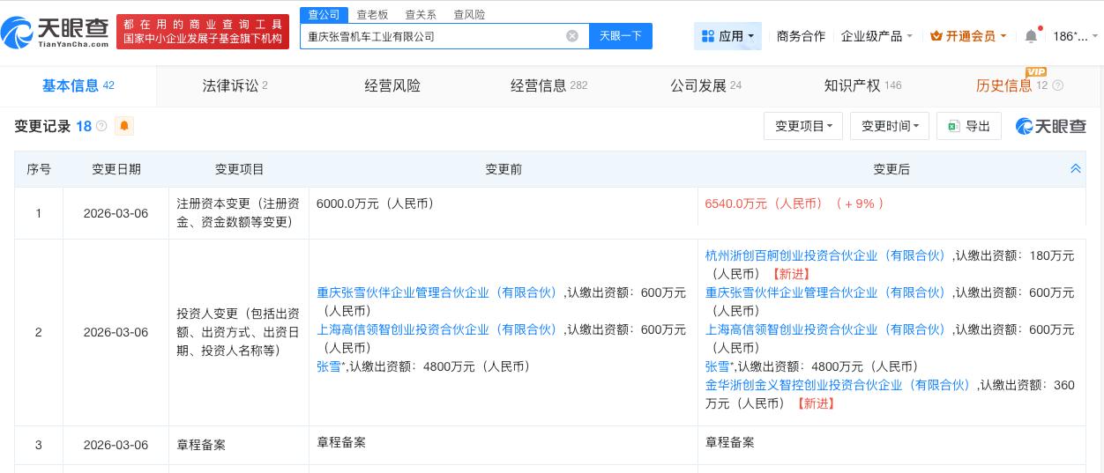Select the 查老板 search tab
Viewport: 1104px width, 473px height.
tap(372, 14)
